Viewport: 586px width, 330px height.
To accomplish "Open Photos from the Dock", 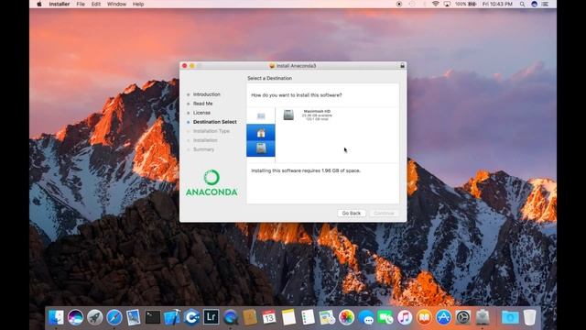I will [x=346, y=318].
